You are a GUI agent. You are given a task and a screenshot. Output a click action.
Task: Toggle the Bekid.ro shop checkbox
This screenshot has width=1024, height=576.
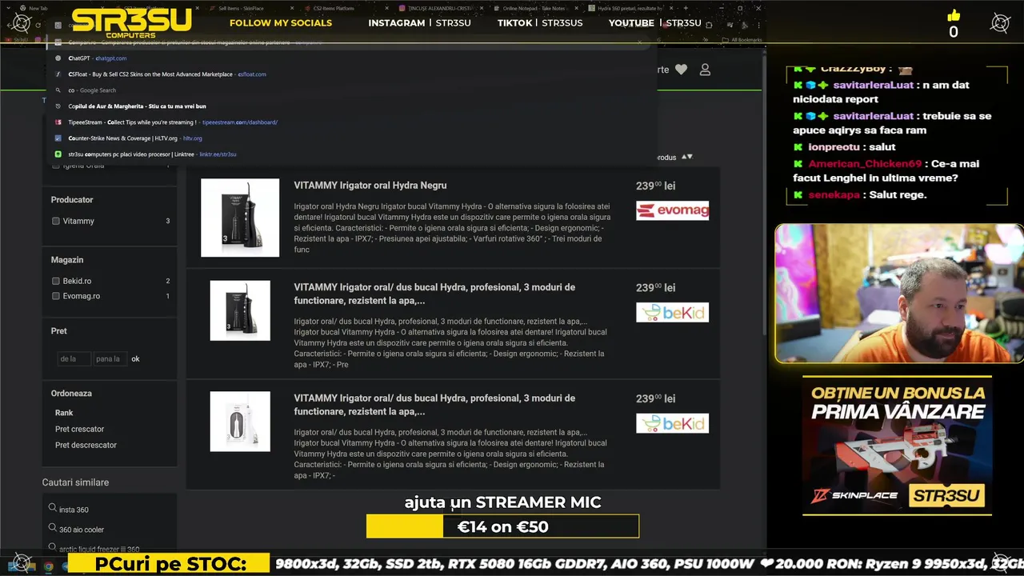(x=56, y=281)
